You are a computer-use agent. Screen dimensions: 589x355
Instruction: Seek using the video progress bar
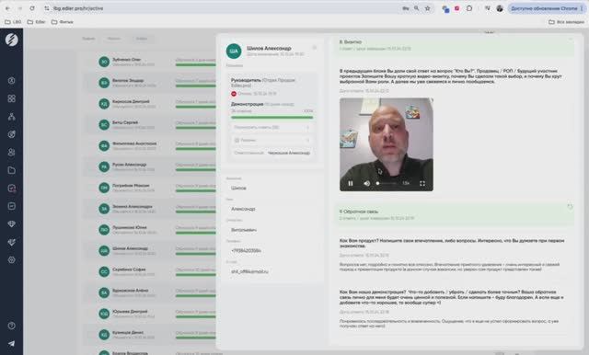click(x=387, y=183)
